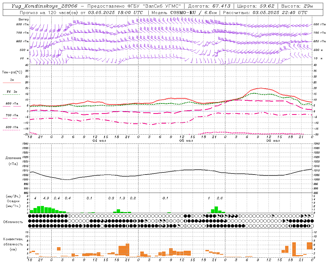The height and width of the screenshot is (262, 327).
Task: Click the Td 2м dew point legend entry
Action: [12, 92]
